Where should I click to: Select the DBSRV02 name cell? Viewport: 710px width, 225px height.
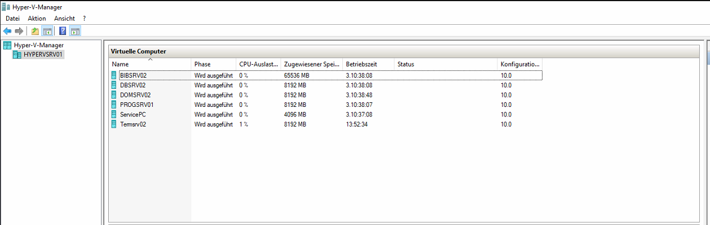coord(133,85)
